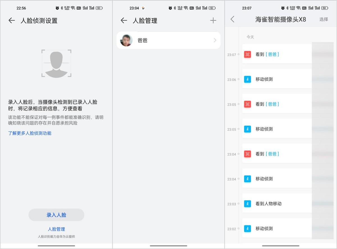Tap Wi-Fi icon in 23:07 status bar
Screen dimensions: 337x249
tap(298, 8)
